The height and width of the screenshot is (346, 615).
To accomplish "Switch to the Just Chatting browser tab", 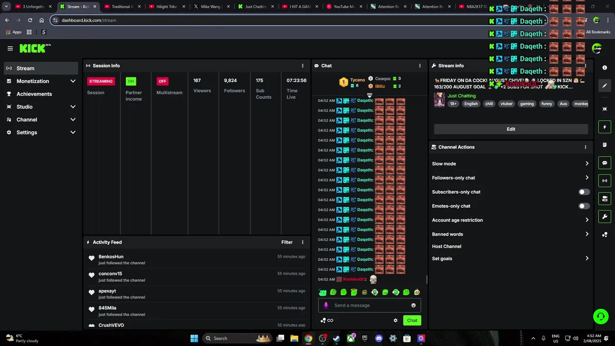I will 255,7.
